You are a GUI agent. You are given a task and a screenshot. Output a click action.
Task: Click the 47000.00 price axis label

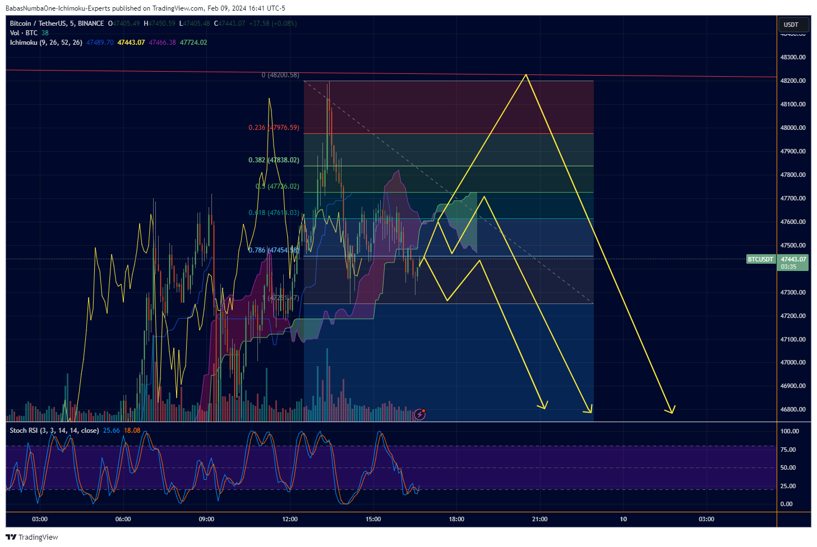793,362
